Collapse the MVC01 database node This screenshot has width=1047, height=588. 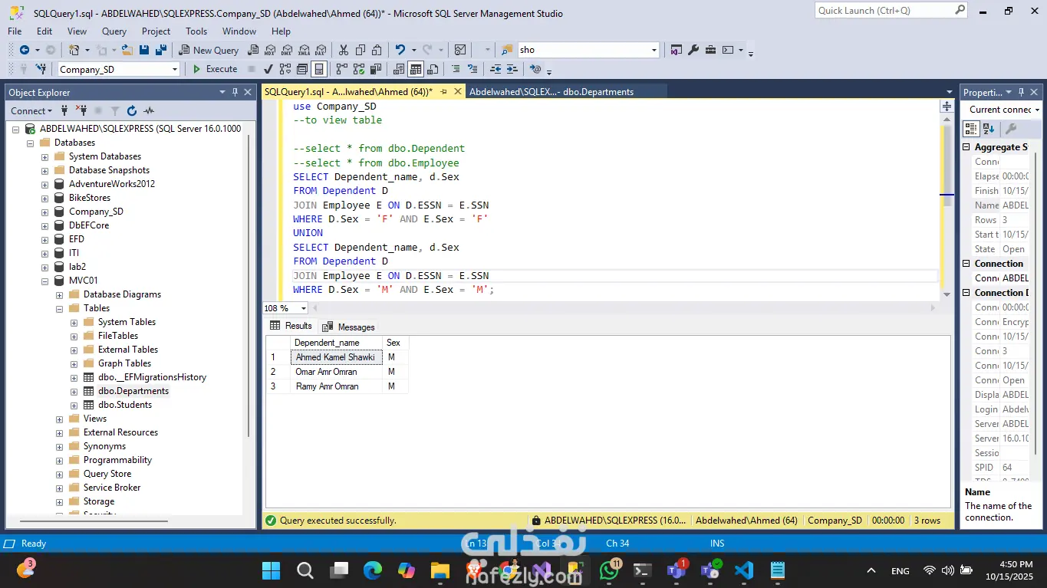coord(45,281)
